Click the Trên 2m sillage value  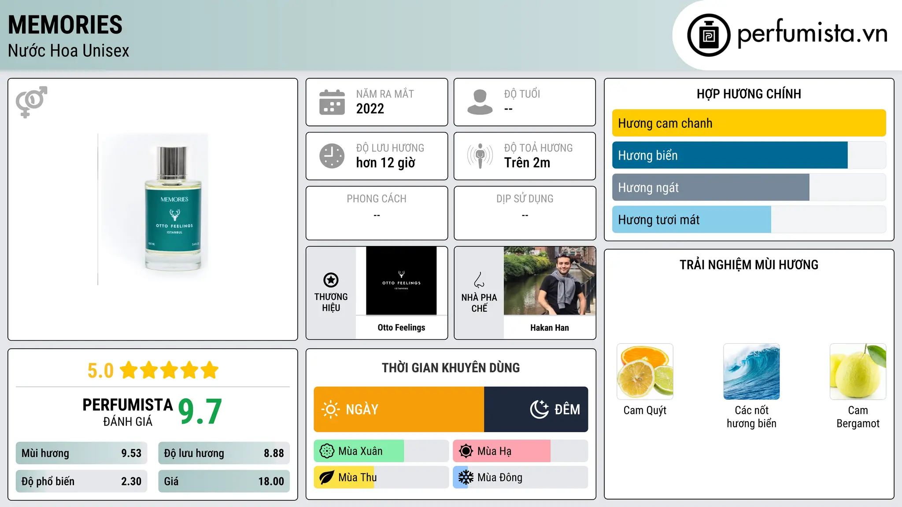point(527,163)
